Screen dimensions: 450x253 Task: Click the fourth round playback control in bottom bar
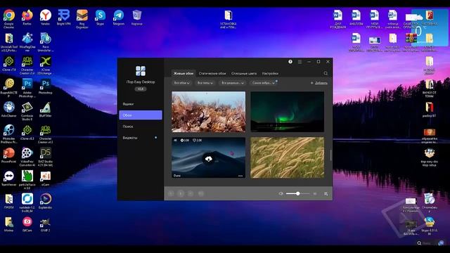click(x=200, y=194)
